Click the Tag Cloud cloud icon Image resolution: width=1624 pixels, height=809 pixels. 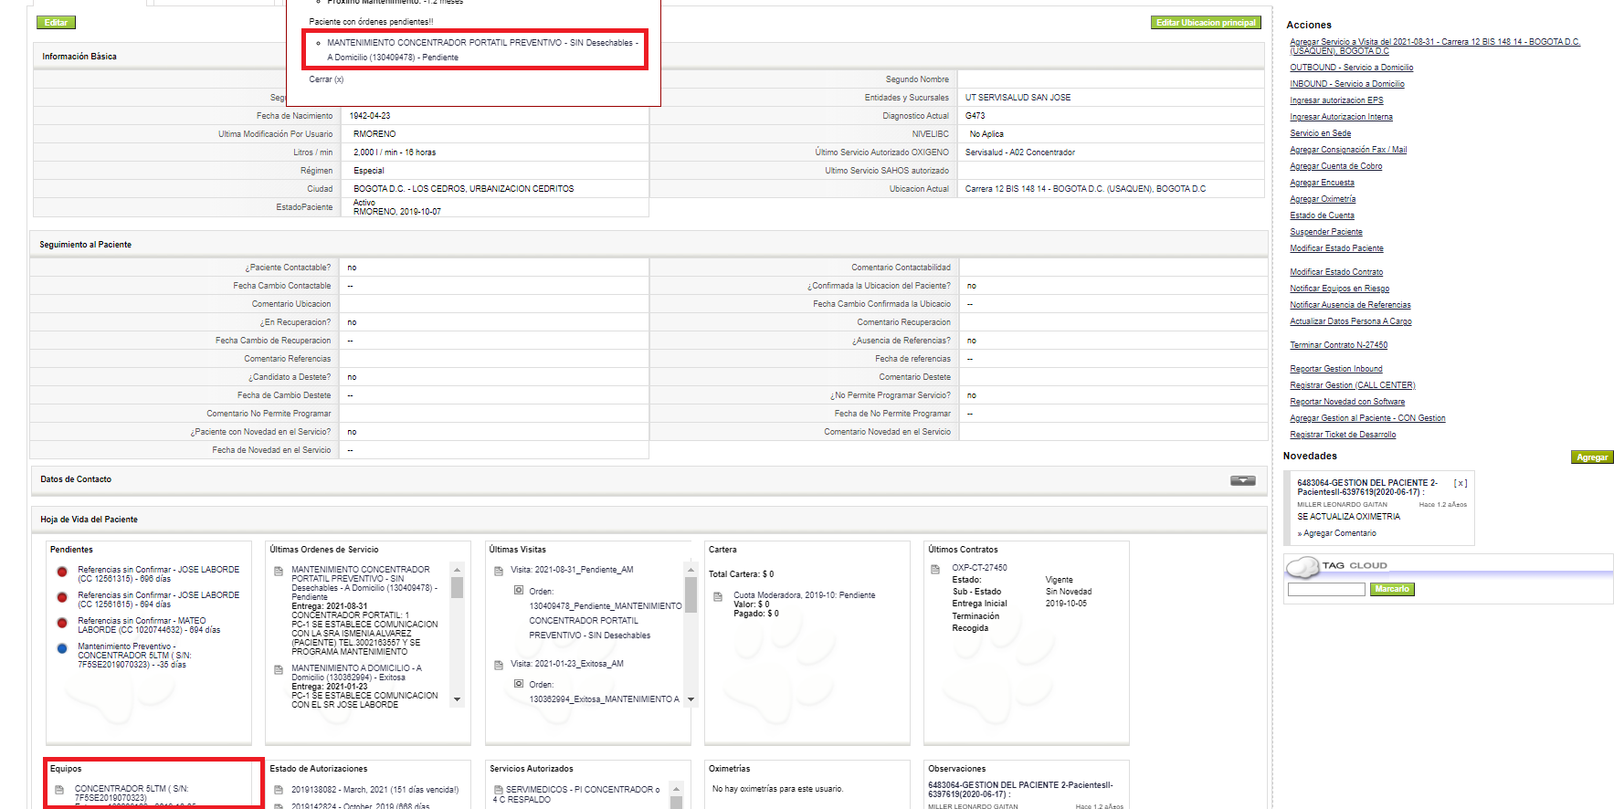coord(1303,568)
